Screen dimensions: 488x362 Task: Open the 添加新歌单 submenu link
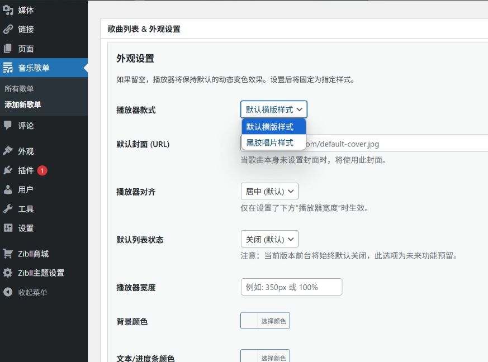[x=23, y=104]
